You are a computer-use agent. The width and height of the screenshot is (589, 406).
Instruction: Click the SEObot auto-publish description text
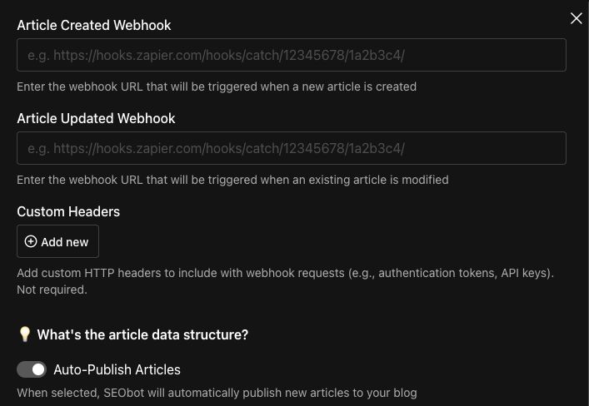coord(217,393)
